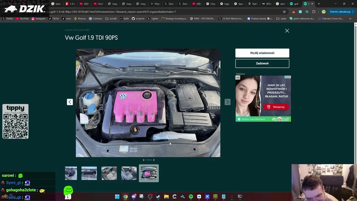The image size is (357, 201).
Task: Click the Wyślij wiadomość button
Action: [262, 53]
